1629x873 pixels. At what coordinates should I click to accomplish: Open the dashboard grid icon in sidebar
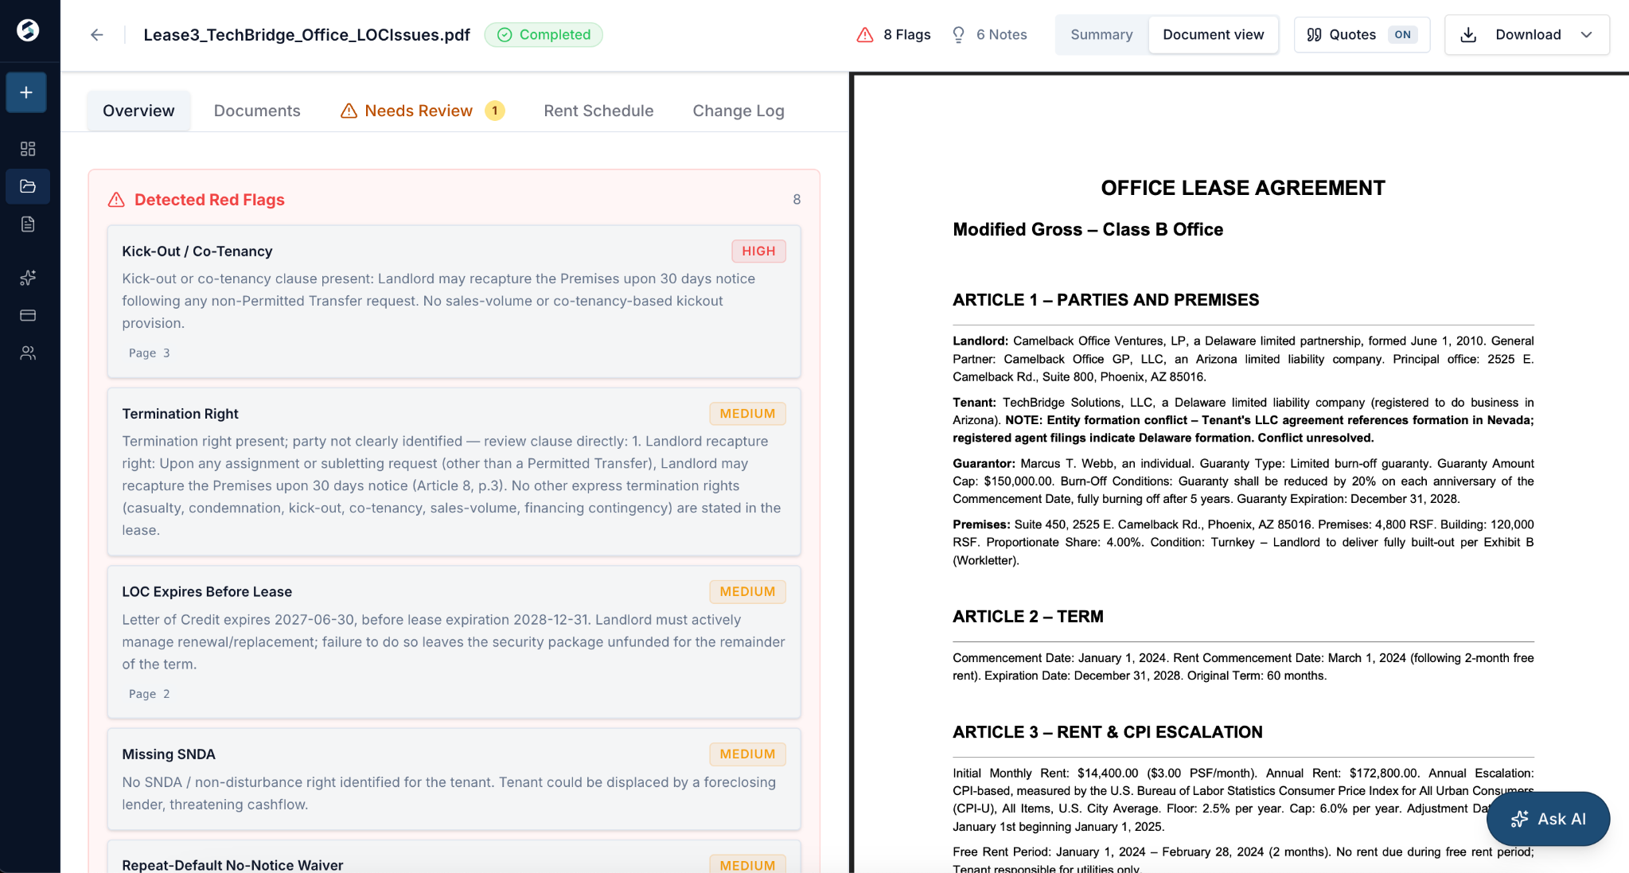pyautogui.click(x=28, y=149)
